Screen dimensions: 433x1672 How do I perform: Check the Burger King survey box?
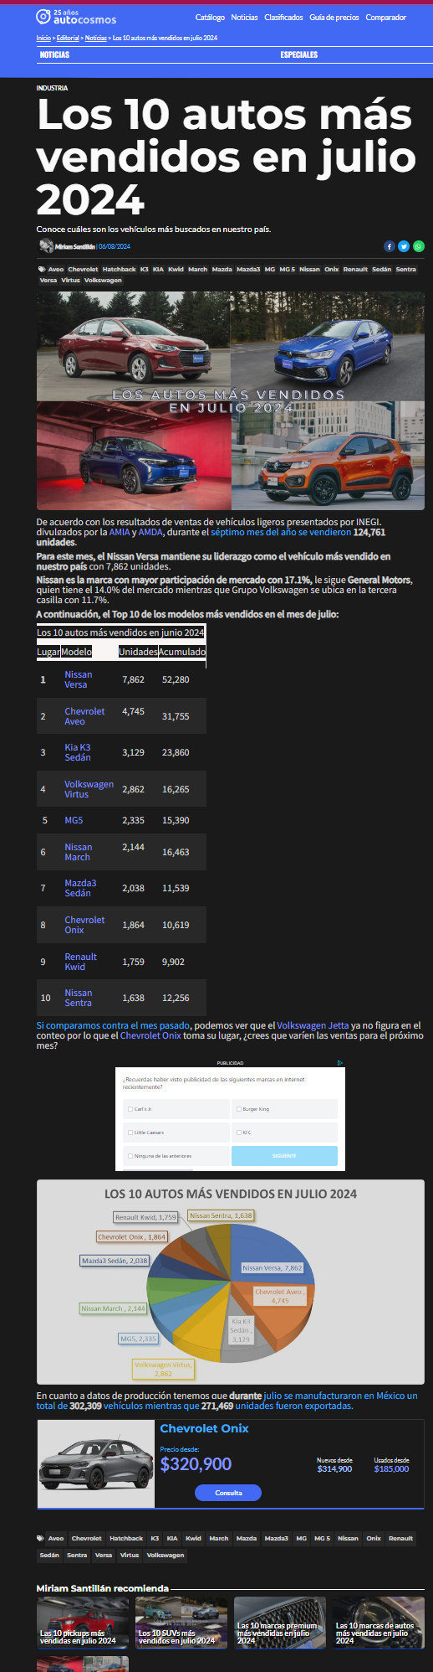pyautogui.click(x=238, y=1109)
